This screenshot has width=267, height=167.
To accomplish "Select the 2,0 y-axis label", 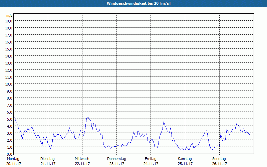I will point(10,140).
